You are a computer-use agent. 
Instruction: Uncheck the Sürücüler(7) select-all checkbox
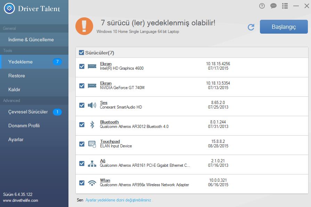pyautogui.click(x=81, y=53)
